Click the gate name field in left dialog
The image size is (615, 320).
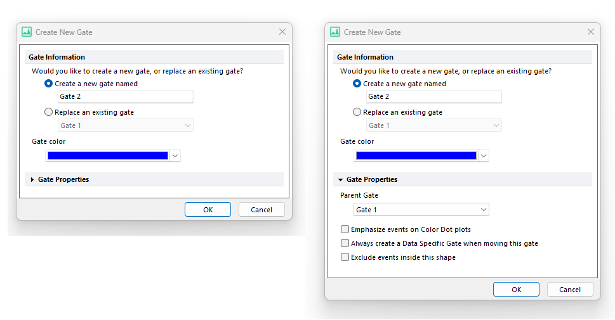[126, 96]
